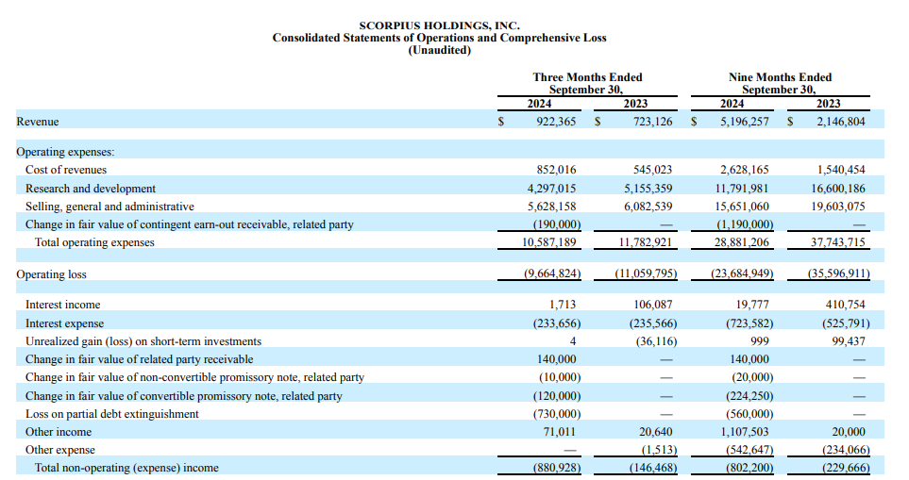Click convertible promissory note, related party label

pyautogui.click(x=184, y=396)
